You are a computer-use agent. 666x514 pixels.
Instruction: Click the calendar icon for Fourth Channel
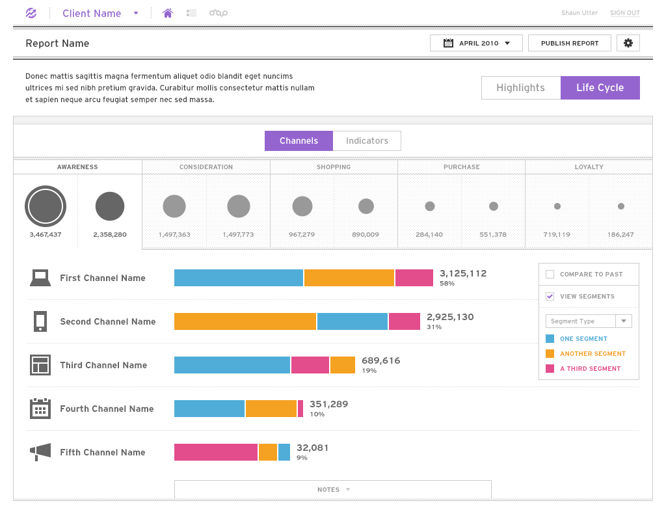(40, 409)
